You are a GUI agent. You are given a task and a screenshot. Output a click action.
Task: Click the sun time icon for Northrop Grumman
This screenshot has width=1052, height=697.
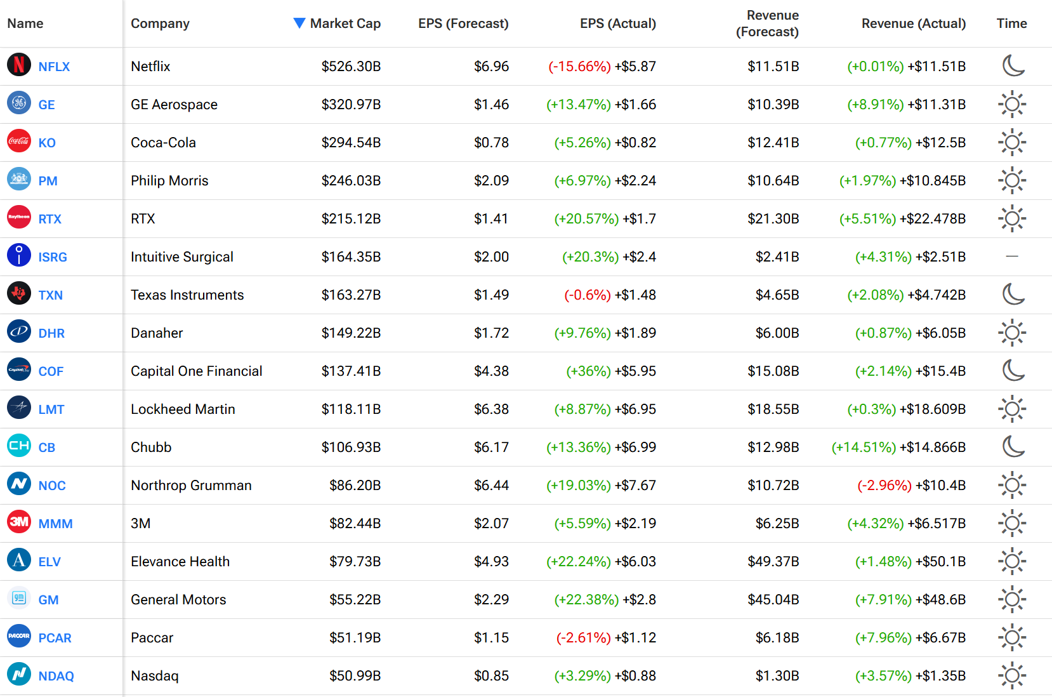tap(1012, 485)
